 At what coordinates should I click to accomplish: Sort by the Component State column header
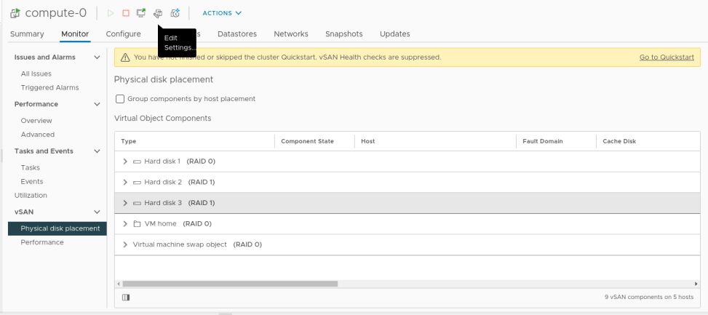pyautogui.click(x=307, y=141)
